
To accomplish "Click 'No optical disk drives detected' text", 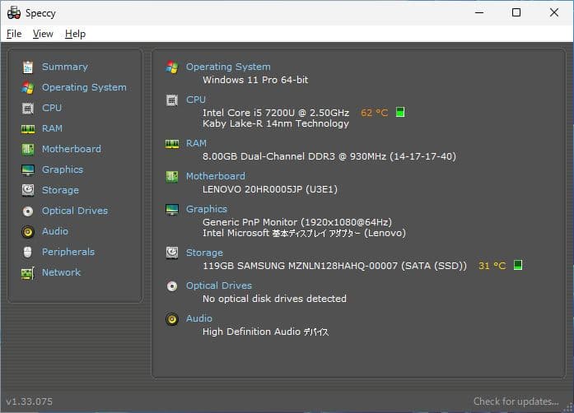I will click(x=274, y=299).
